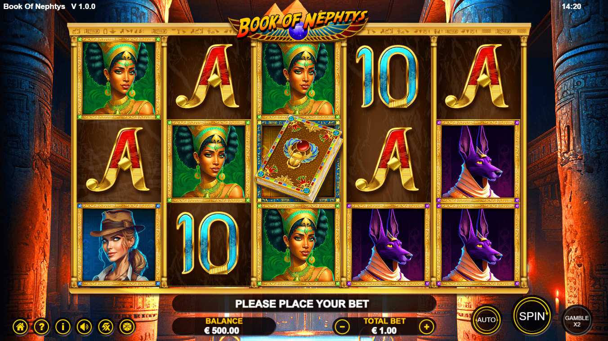The image size is (608, 341).
Task: Click the Book scatter symbol
Action: click(x=299, y=159)
